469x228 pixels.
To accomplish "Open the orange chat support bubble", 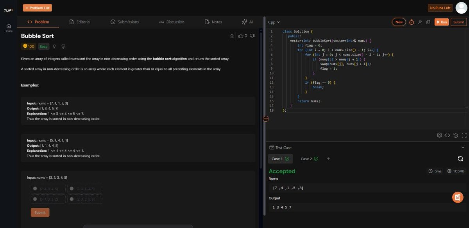I will [x=458, y=197].
